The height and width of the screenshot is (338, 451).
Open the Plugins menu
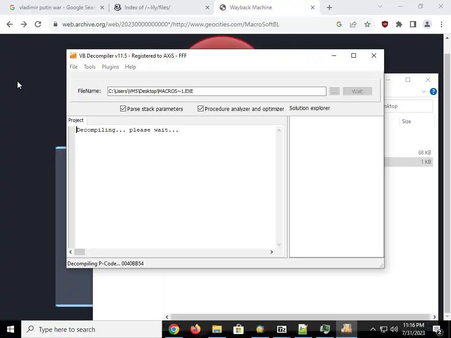[x=110, y=67]
